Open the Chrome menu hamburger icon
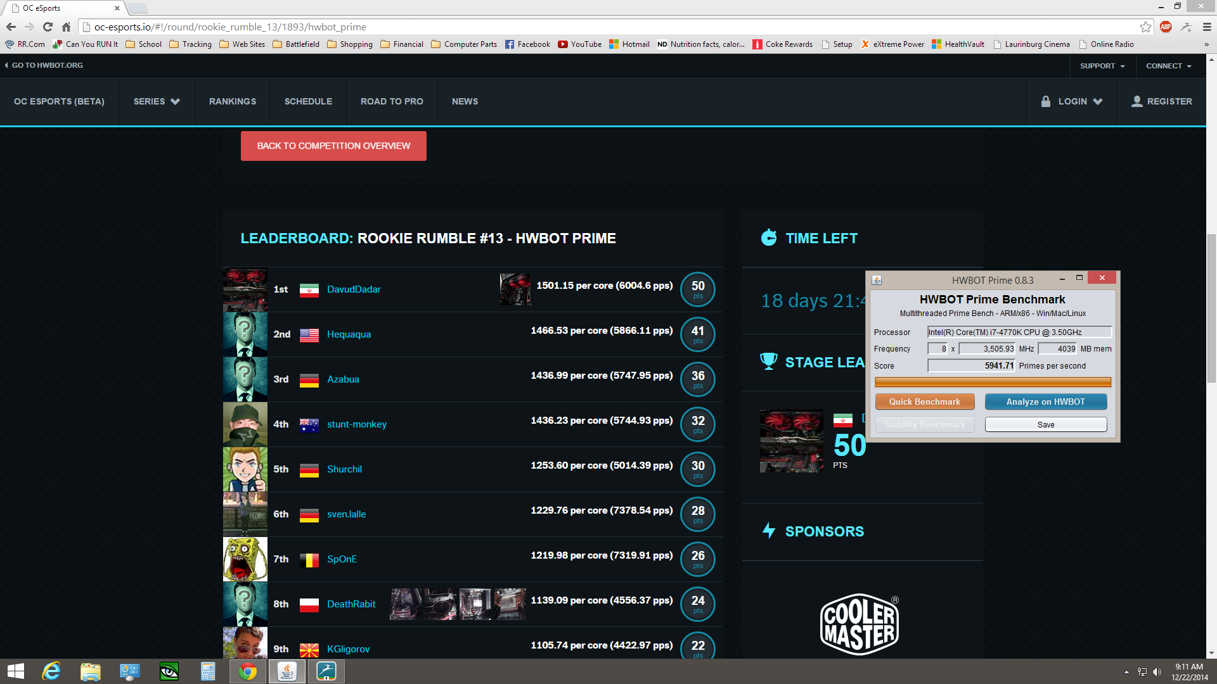1217x684 pixels. [1207, 27]
